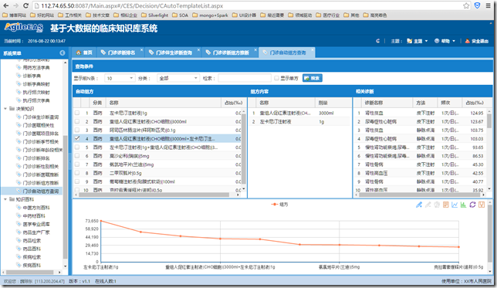497x288 pixels.
Task: Switch chart to bar type
Action: 463,205
